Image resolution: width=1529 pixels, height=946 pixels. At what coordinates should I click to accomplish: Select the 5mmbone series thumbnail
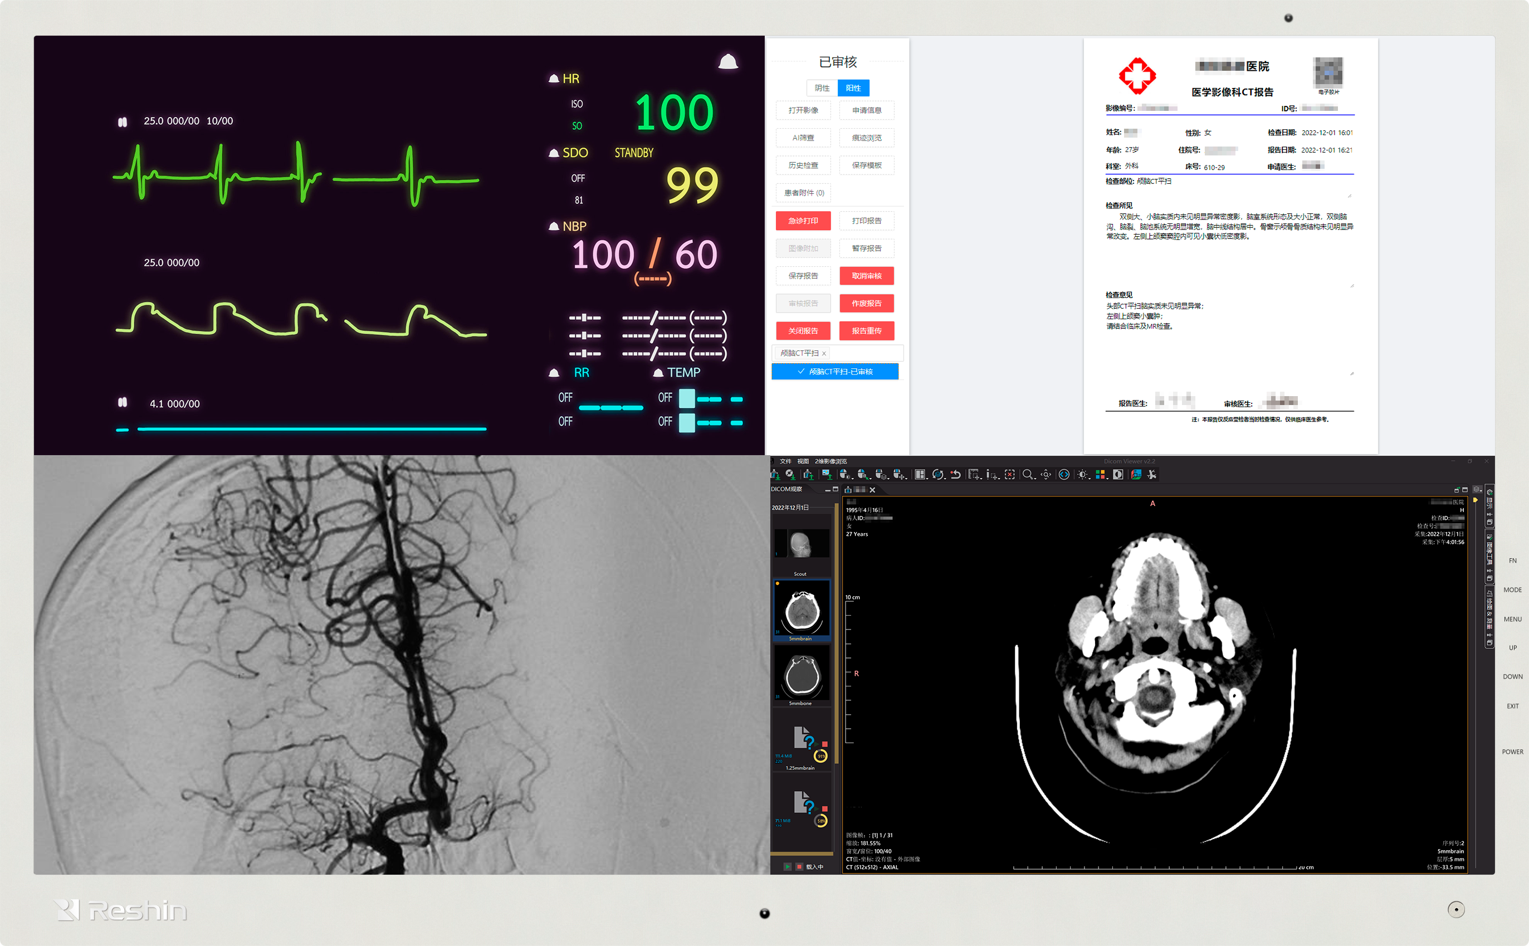click(x=801, y=674)
